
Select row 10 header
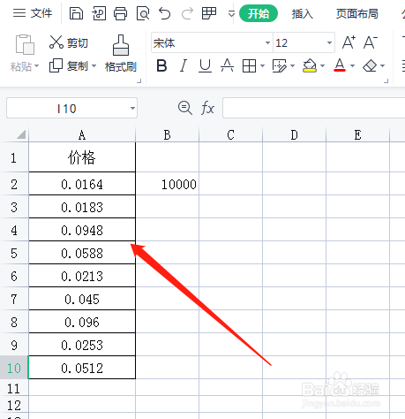click(14, 368)
